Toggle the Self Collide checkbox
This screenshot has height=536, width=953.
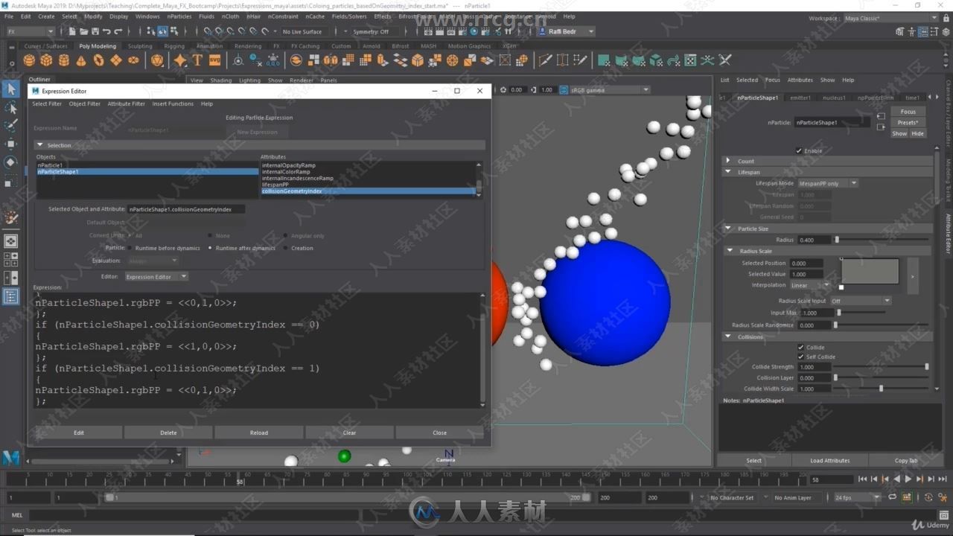pos(801,357)
